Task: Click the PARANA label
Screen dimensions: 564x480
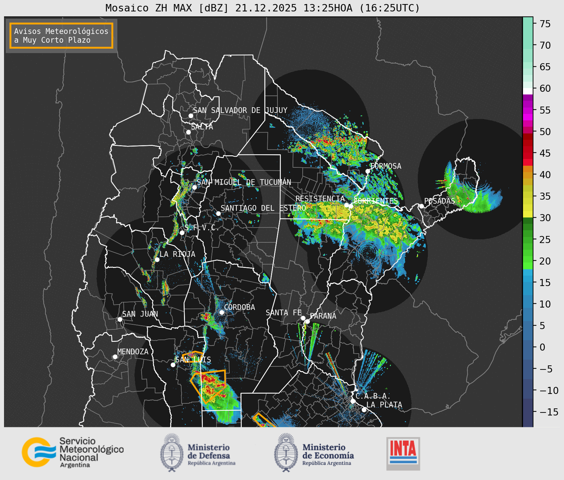Action: (x=323, y=316)
